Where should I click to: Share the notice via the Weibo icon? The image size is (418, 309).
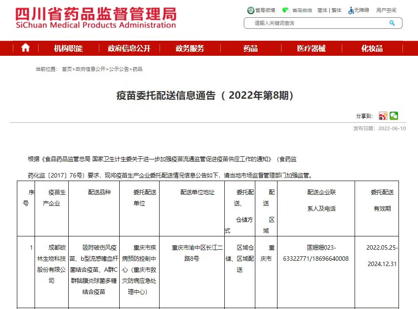(x=382, y=116)
